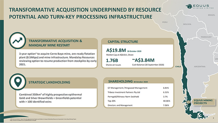Click the 40.06% shareholding value
The image size is (218, 123).
coord(166,101)
